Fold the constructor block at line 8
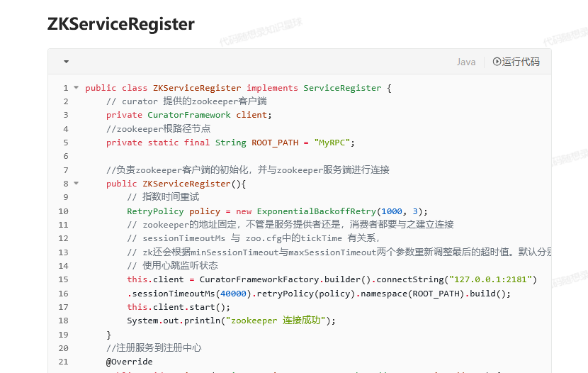The image size is (588, 373). (x=76, y=183)
